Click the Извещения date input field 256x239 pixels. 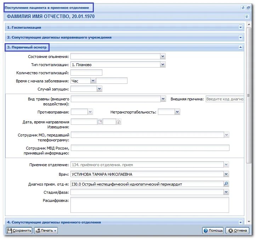84,122
